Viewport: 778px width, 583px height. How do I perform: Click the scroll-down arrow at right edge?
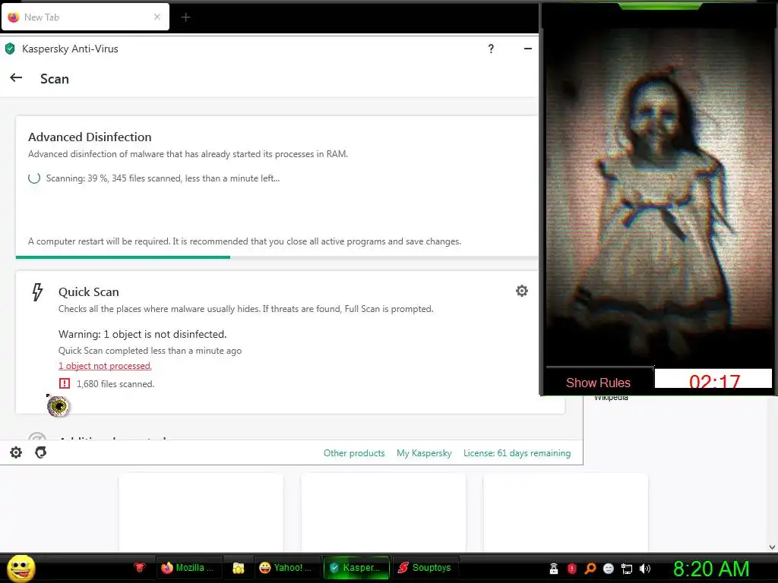tap(772, 547)
